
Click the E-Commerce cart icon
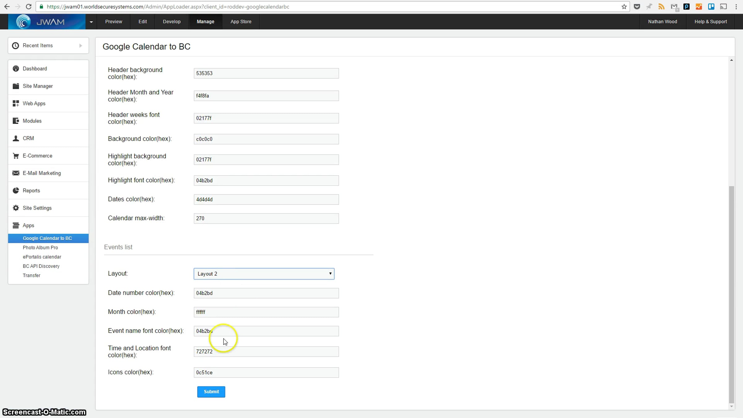[16, 156]
